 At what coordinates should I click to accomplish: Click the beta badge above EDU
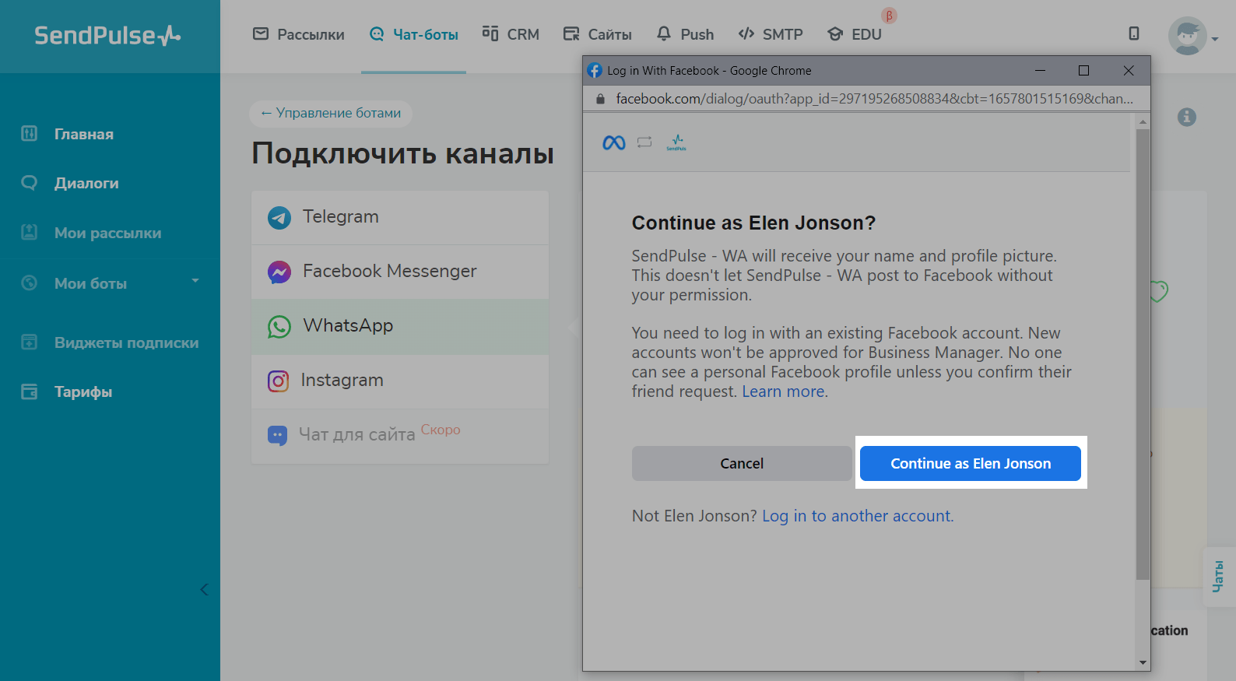pos(889,16)
